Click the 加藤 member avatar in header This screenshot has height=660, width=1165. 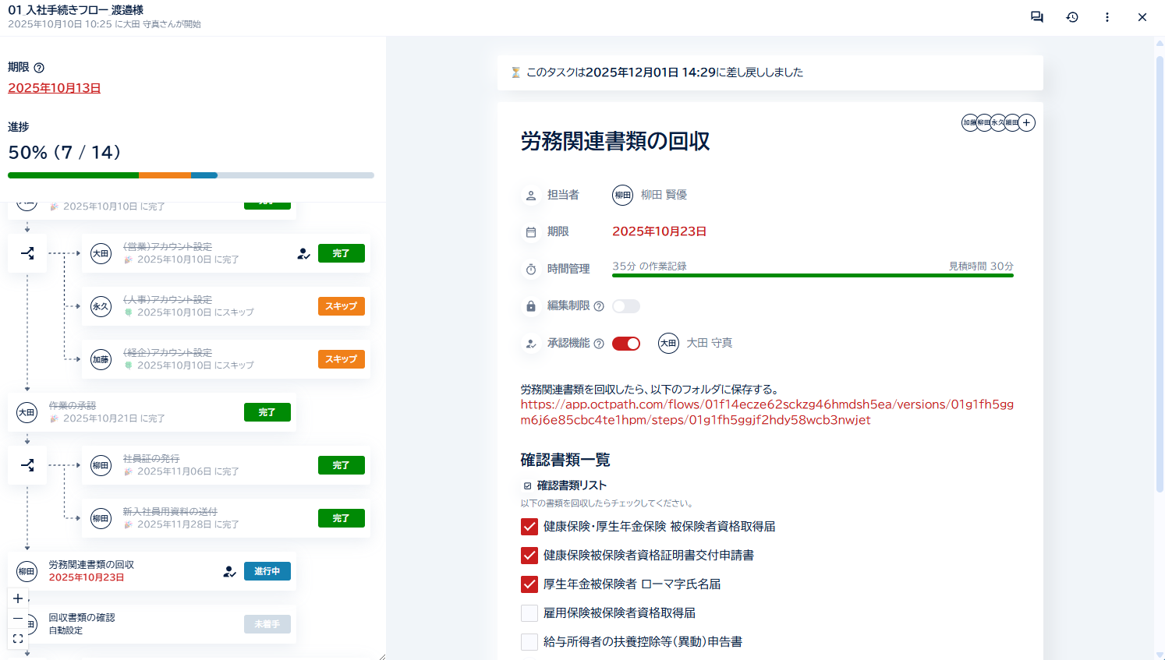(x=969, y=122)
